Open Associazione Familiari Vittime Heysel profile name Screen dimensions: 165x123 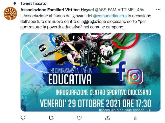[x=57, y=10]
